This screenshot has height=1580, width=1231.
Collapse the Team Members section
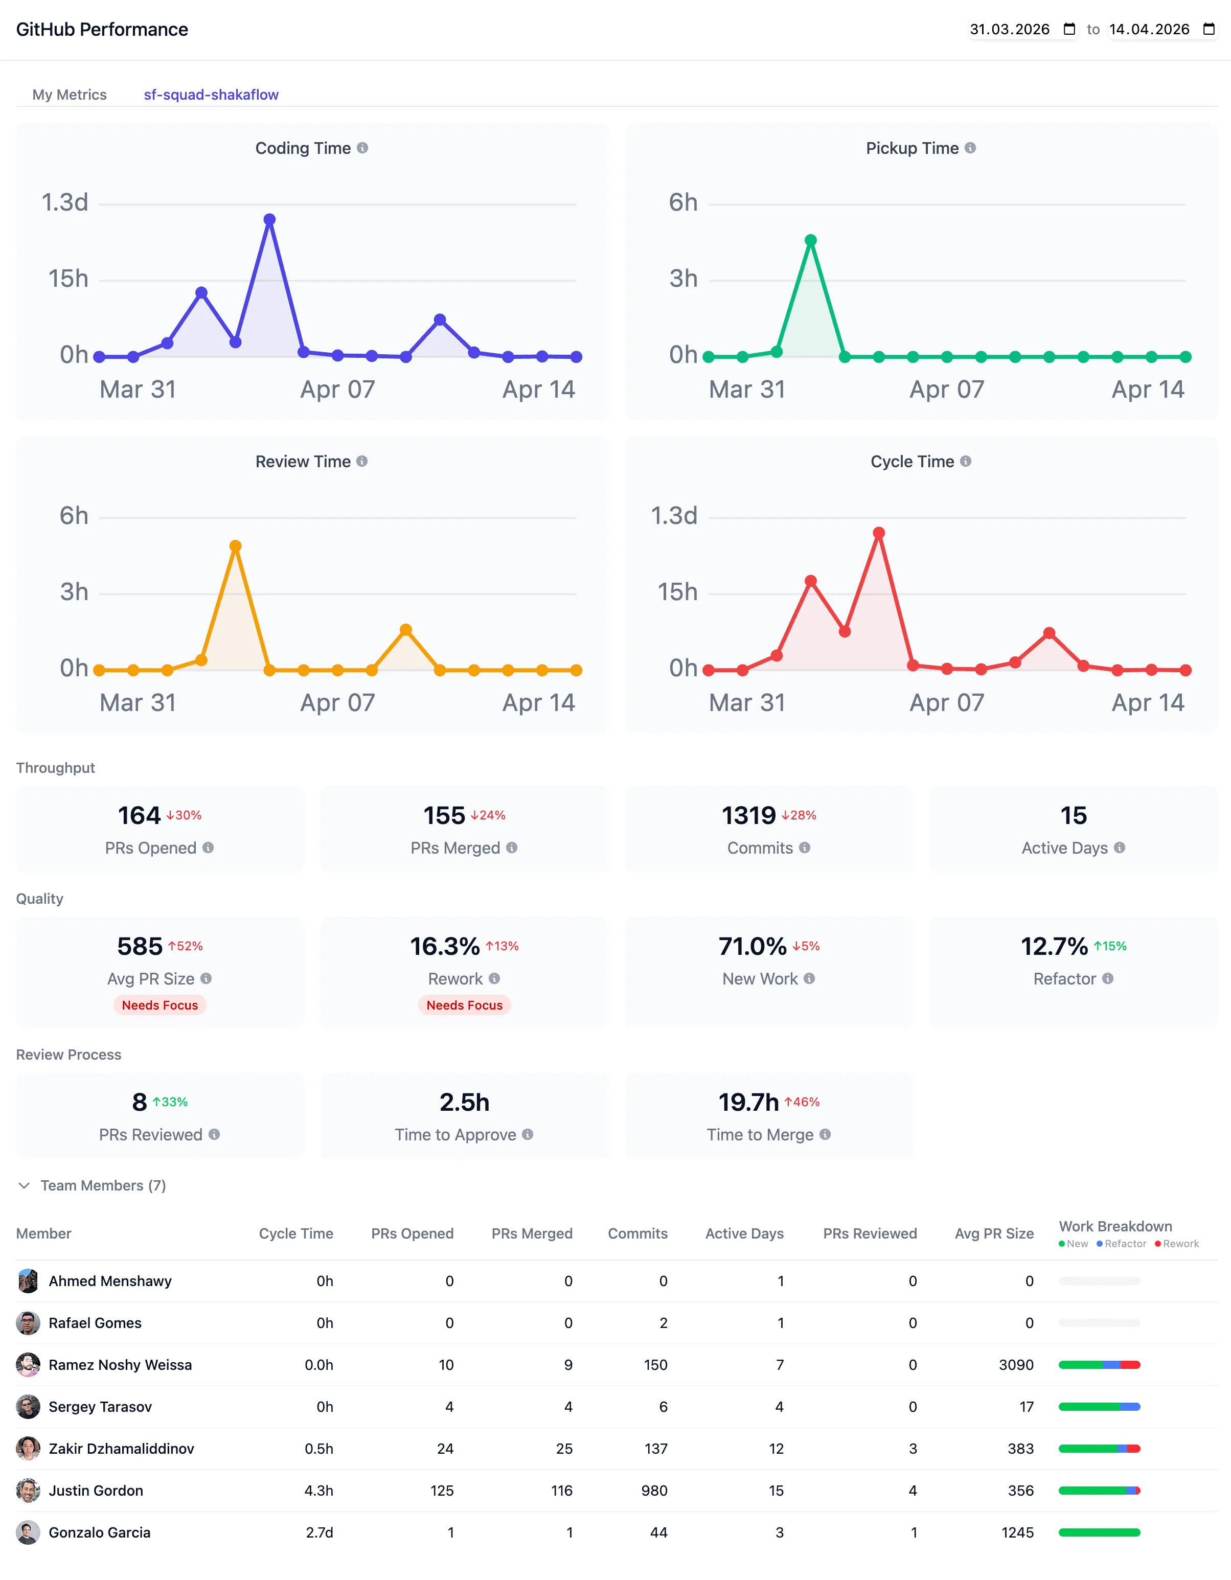tap(25, 1185)
